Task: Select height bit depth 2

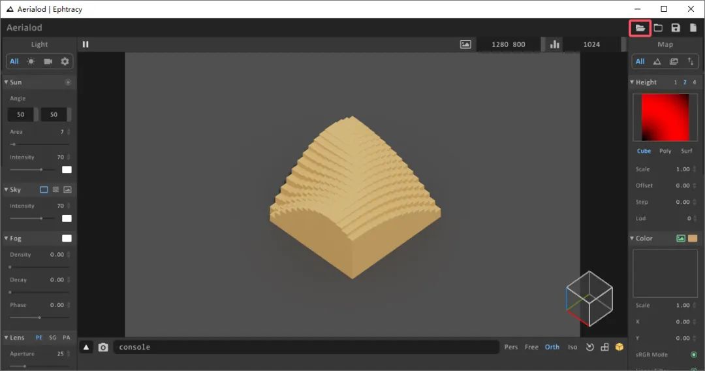Action: (685, 82)
